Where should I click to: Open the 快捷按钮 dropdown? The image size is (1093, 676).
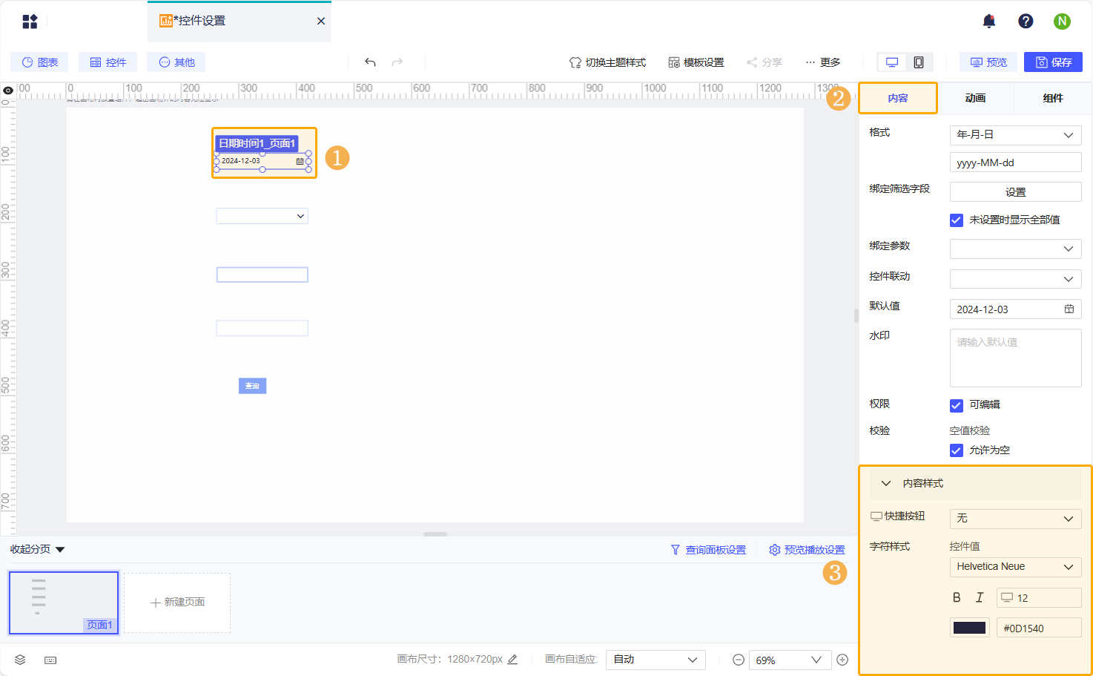(1015, 519)
